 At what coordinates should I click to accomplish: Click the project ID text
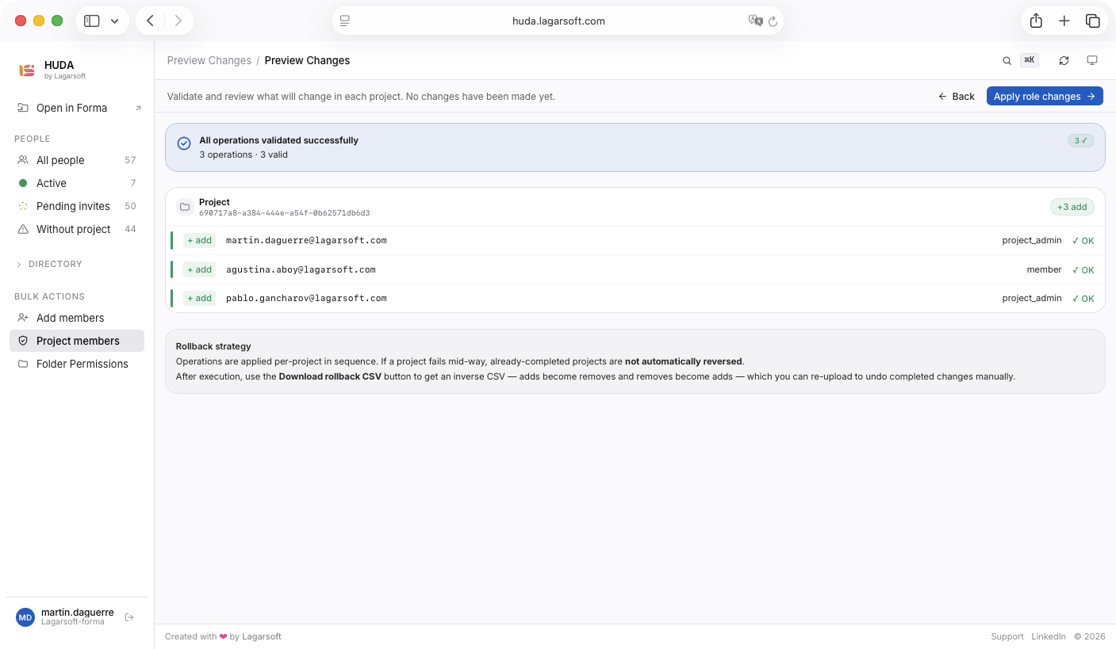[x=284, y=213]
